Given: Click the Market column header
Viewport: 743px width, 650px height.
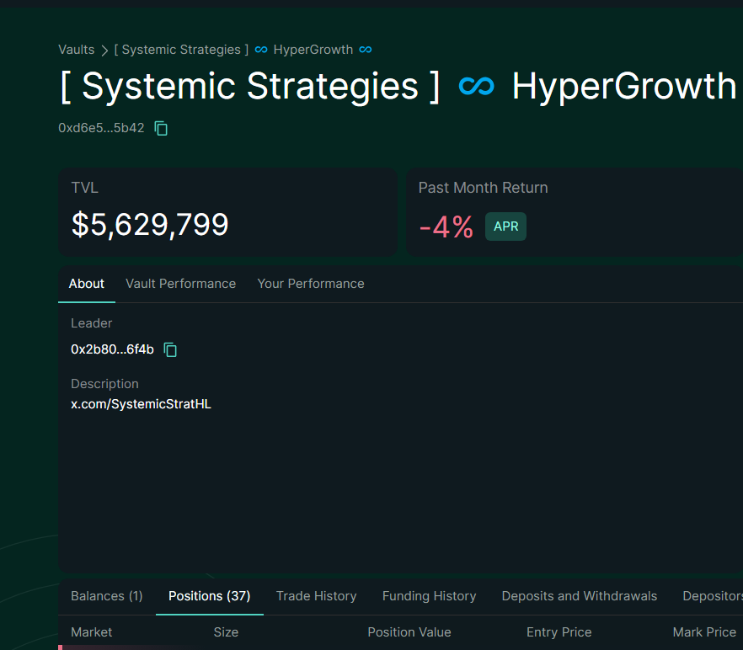Looking at the screenshot, I should (92, 632).
